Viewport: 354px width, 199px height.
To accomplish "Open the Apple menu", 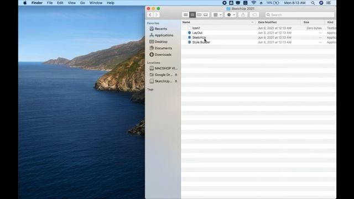I will click(x=25, y=3).
